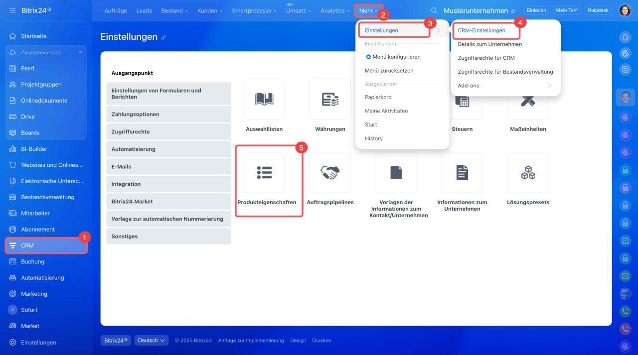Open the Auftragspipelines handshake tile
The height and width of the screenshot is (355, 638).
[330, 173]
